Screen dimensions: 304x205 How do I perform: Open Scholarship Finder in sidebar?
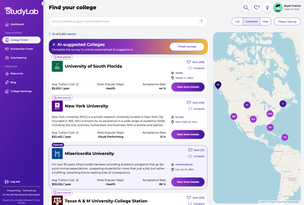(22, 49)
